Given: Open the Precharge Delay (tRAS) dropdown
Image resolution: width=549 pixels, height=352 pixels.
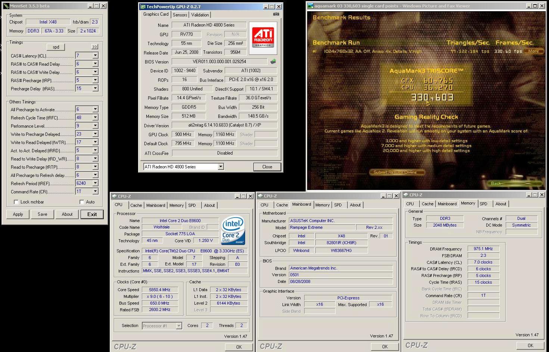Looking at the screenshot, I should tap(95, 88).
